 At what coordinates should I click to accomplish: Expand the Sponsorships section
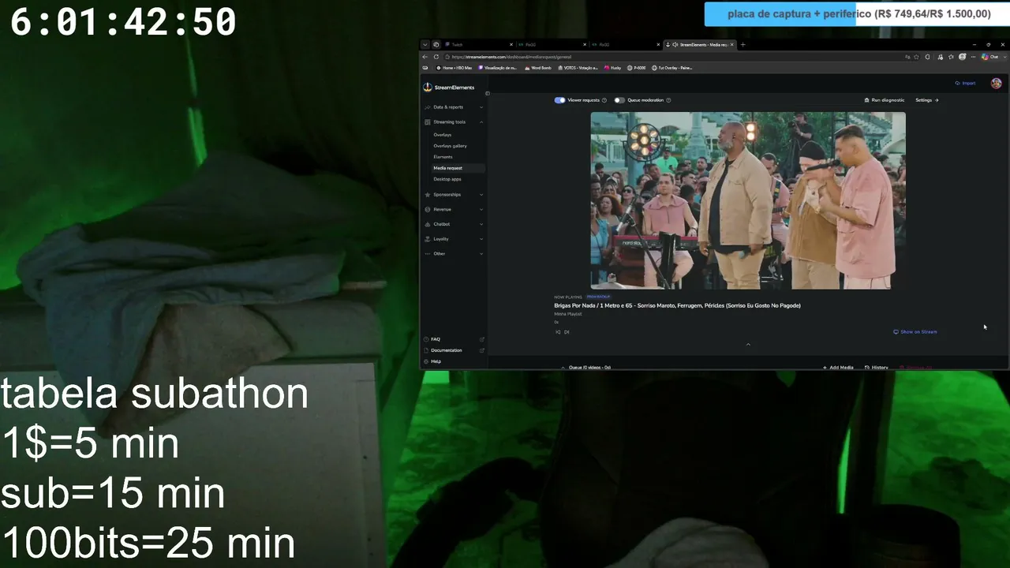point(454,194)
